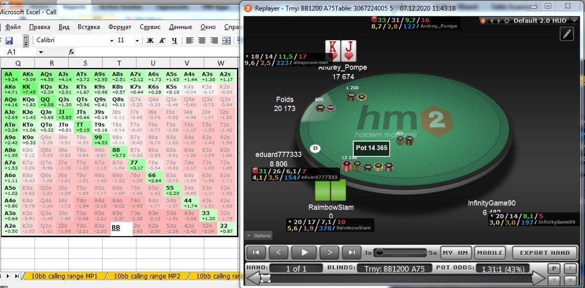Image resolution: width=585 pixels, height=288 pixels.
Task: Toggle the T street button
Action: click(x=553, y=281)
